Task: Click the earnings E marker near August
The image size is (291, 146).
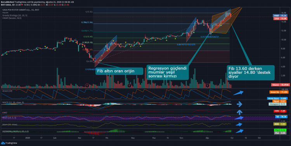Action: tap(208, 85)
